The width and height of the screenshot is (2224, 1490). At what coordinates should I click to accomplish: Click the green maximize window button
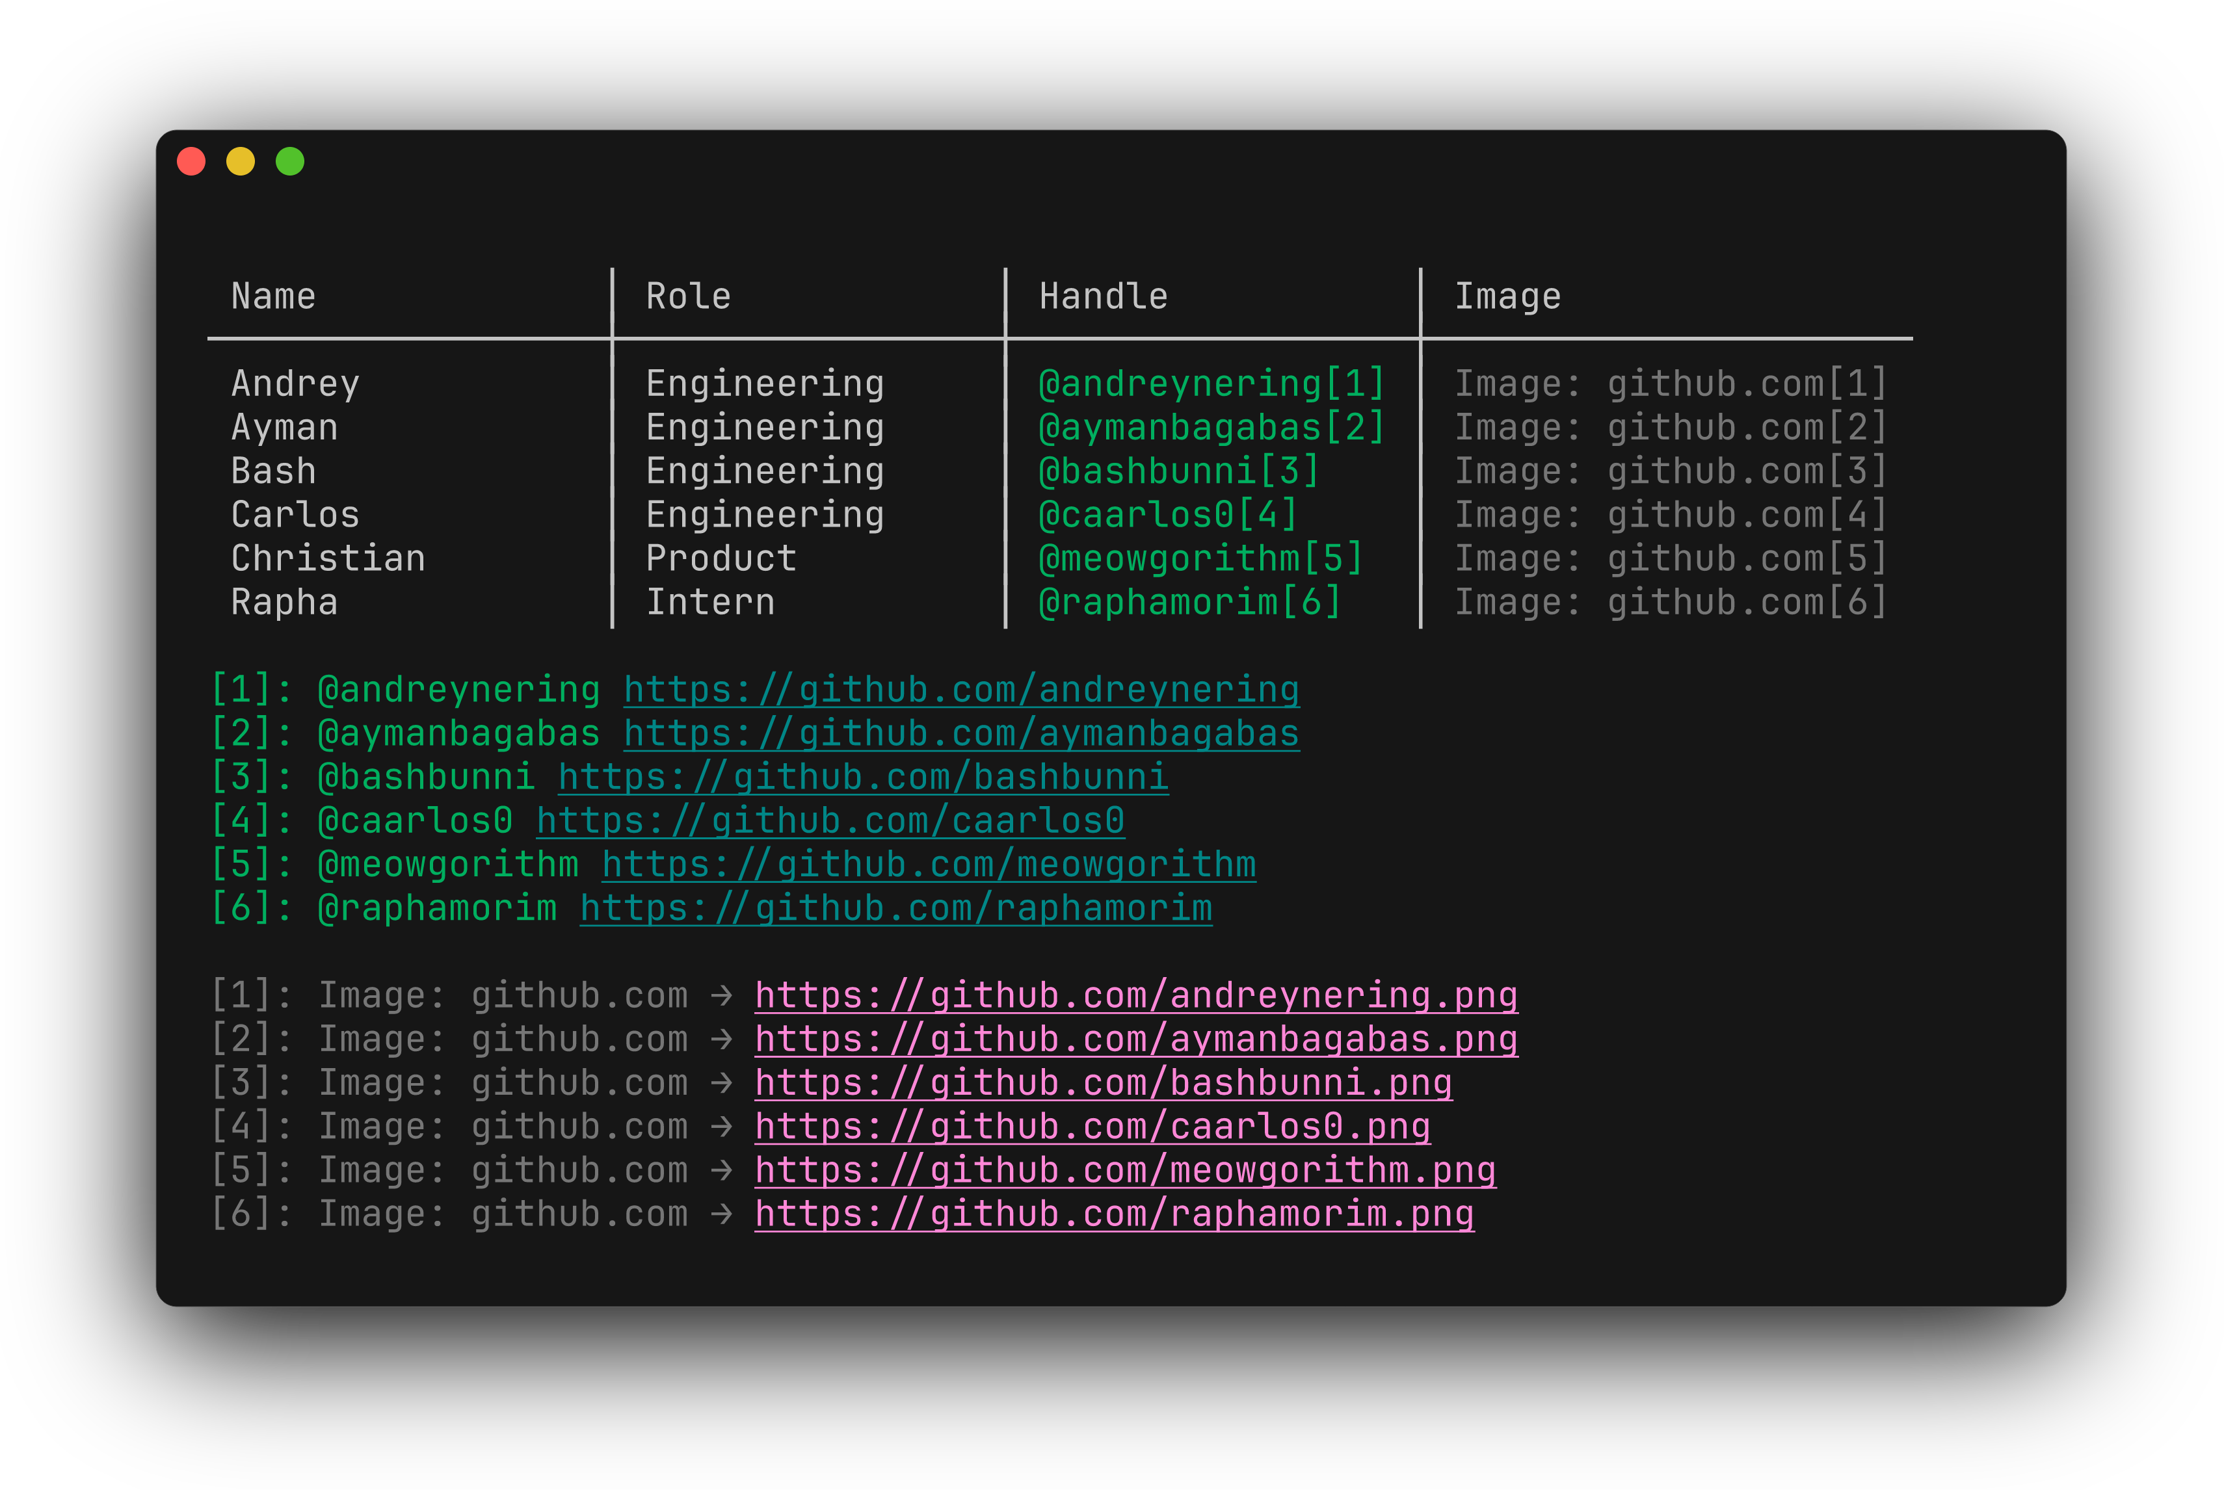[x=290, y=161]
